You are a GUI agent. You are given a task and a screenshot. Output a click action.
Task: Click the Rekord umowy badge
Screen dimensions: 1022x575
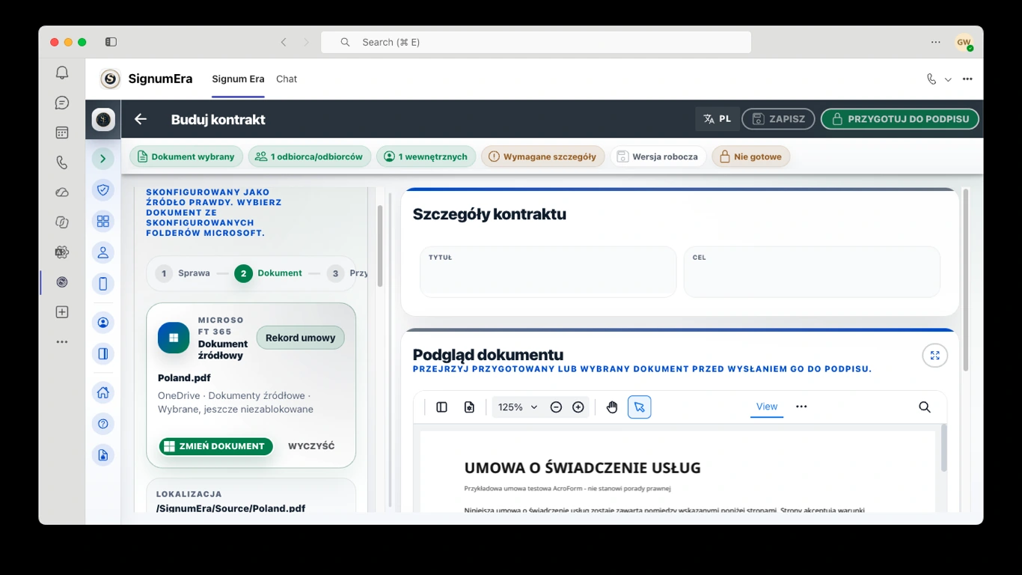pos(300,338)
